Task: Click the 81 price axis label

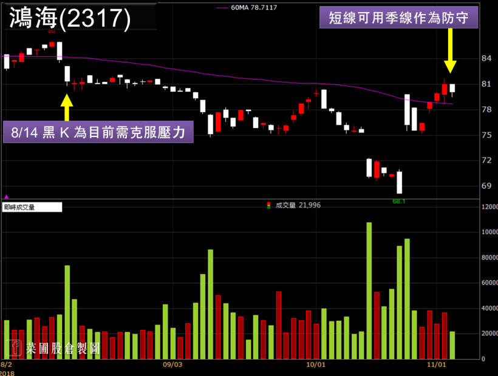Action: (x=486, y=84)
